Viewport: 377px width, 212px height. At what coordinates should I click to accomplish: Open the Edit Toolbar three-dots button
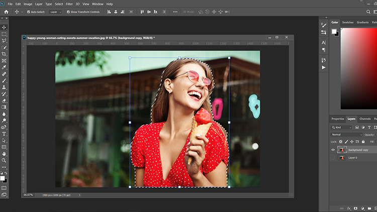coord(4,167)
